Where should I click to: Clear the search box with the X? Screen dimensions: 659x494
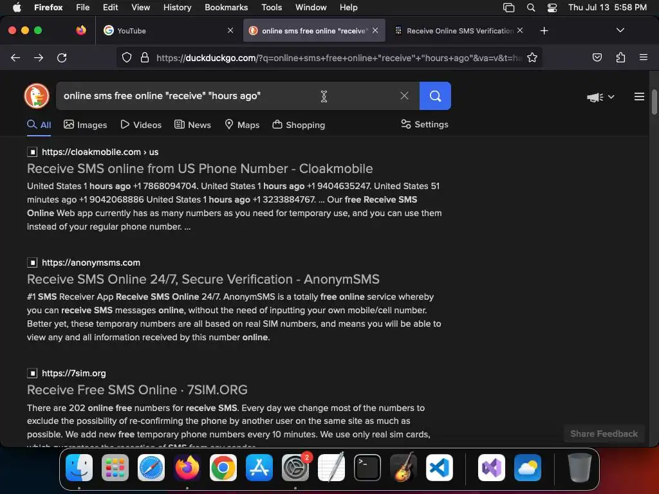click(x=404, y=96)
